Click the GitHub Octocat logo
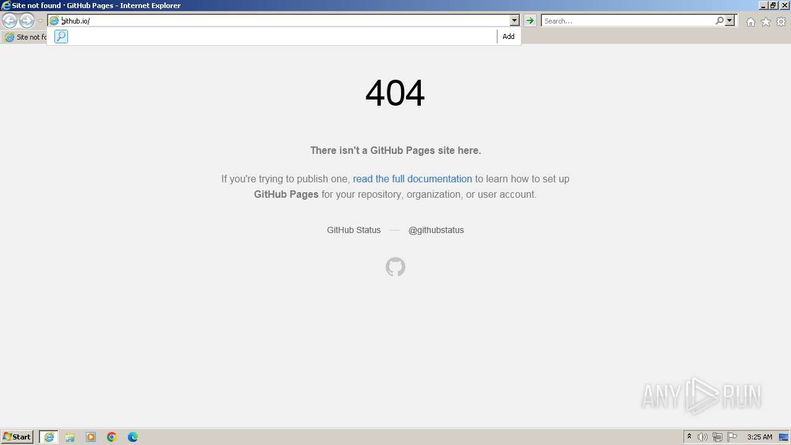The width and height of the screenshot is (791, 445). click(395, 267)
